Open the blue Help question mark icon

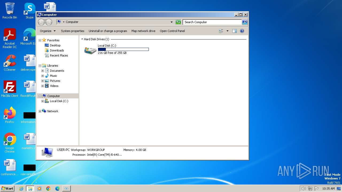tap(242, 31)
